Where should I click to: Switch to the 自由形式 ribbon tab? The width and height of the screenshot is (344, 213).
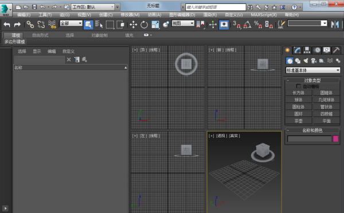[40, 35]
